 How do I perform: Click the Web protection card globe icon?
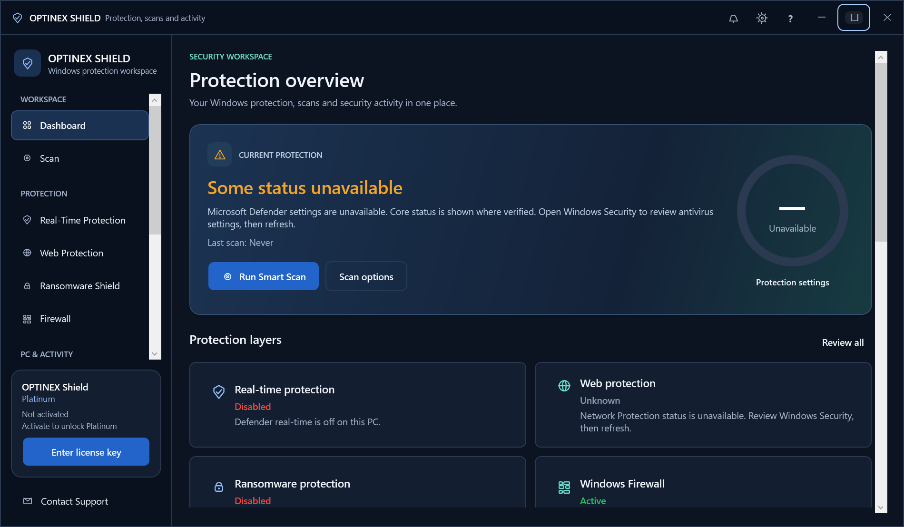(564, 386)
